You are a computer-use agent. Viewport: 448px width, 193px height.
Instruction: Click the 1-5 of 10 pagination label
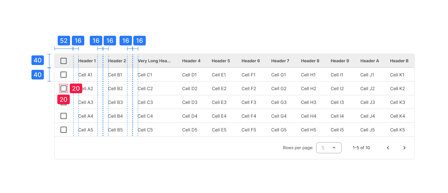pos(361,148)
